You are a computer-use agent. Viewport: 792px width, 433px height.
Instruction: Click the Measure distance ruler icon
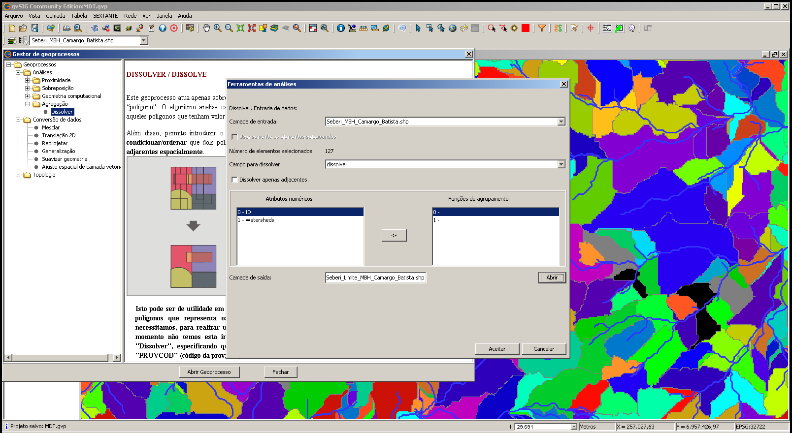tap(363, 28)
